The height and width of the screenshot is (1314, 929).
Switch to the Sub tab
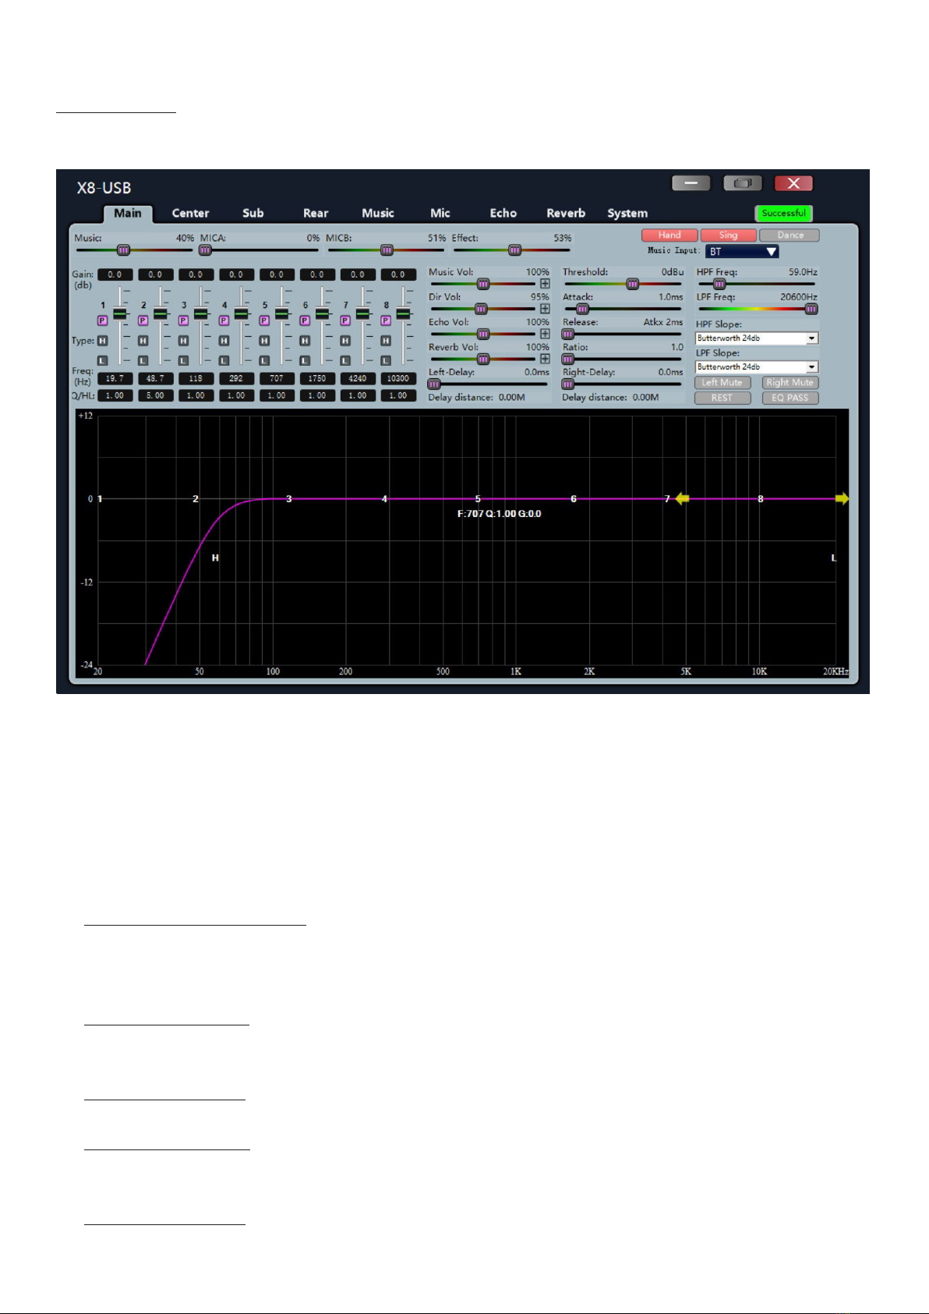(253, 213)
